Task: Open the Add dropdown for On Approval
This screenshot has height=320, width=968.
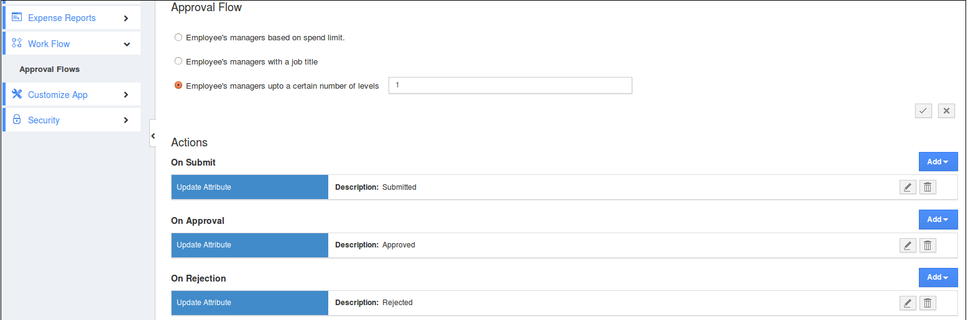Action: click(938, 220)
